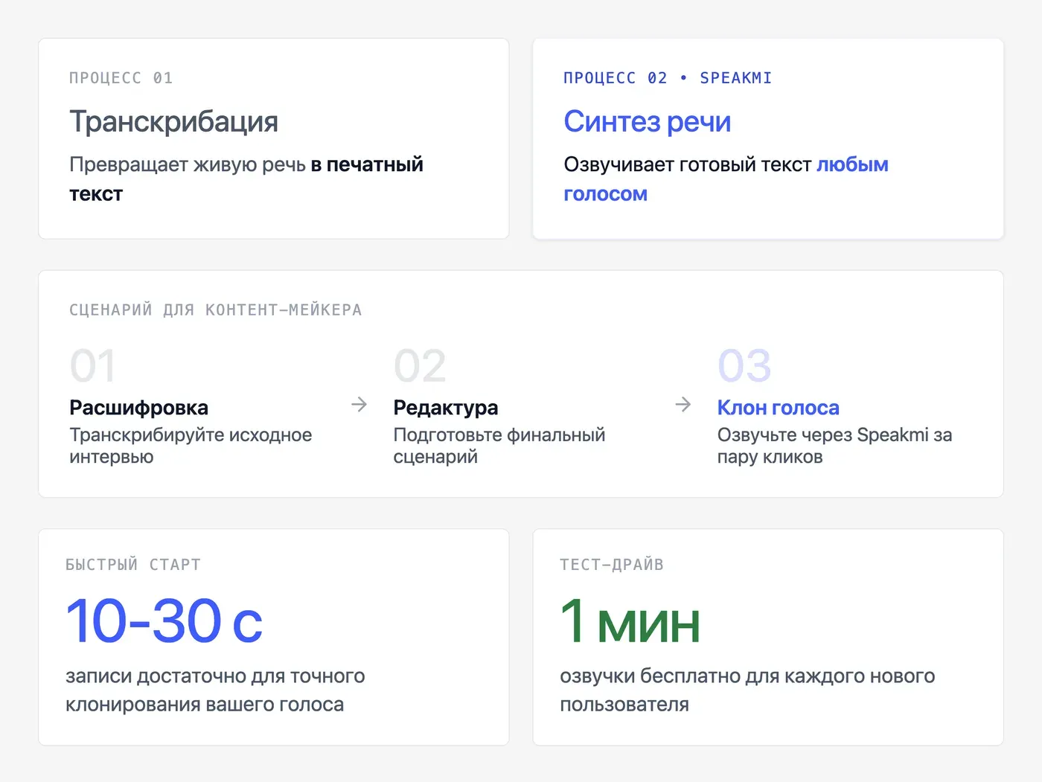Image resolution: width=1042 pixels, height=782 pixels.
Task: Select the bold "в печатный текст" phrase
Action: (246, 179)
